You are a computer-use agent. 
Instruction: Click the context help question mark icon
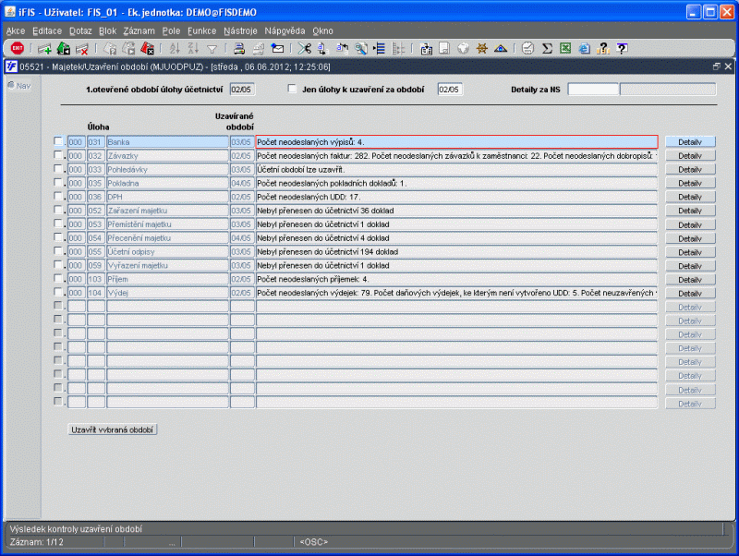point(622,49)
